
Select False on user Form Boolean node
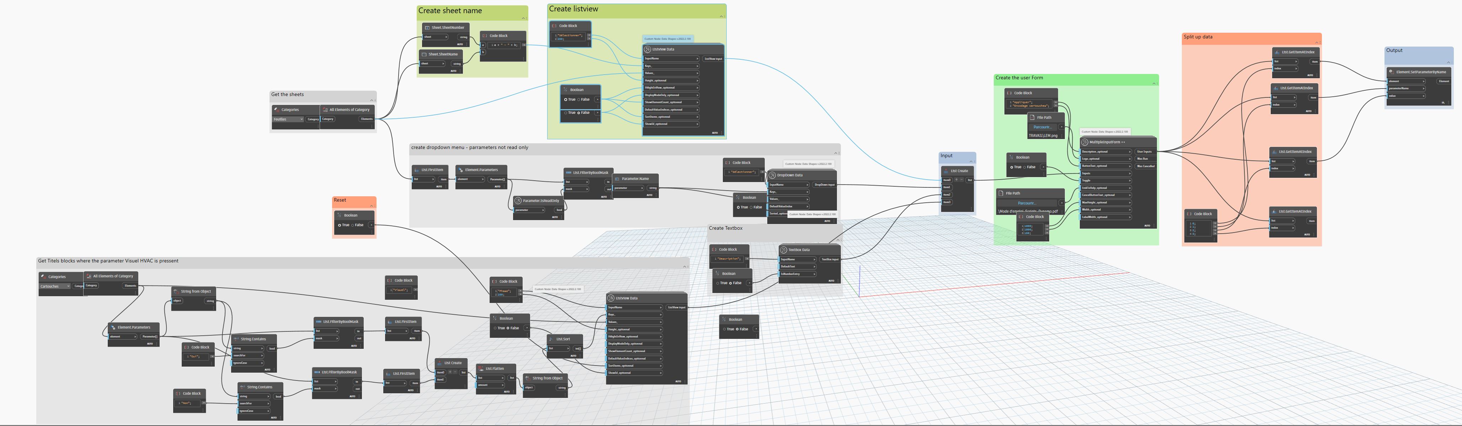[x=1025, y=167]
